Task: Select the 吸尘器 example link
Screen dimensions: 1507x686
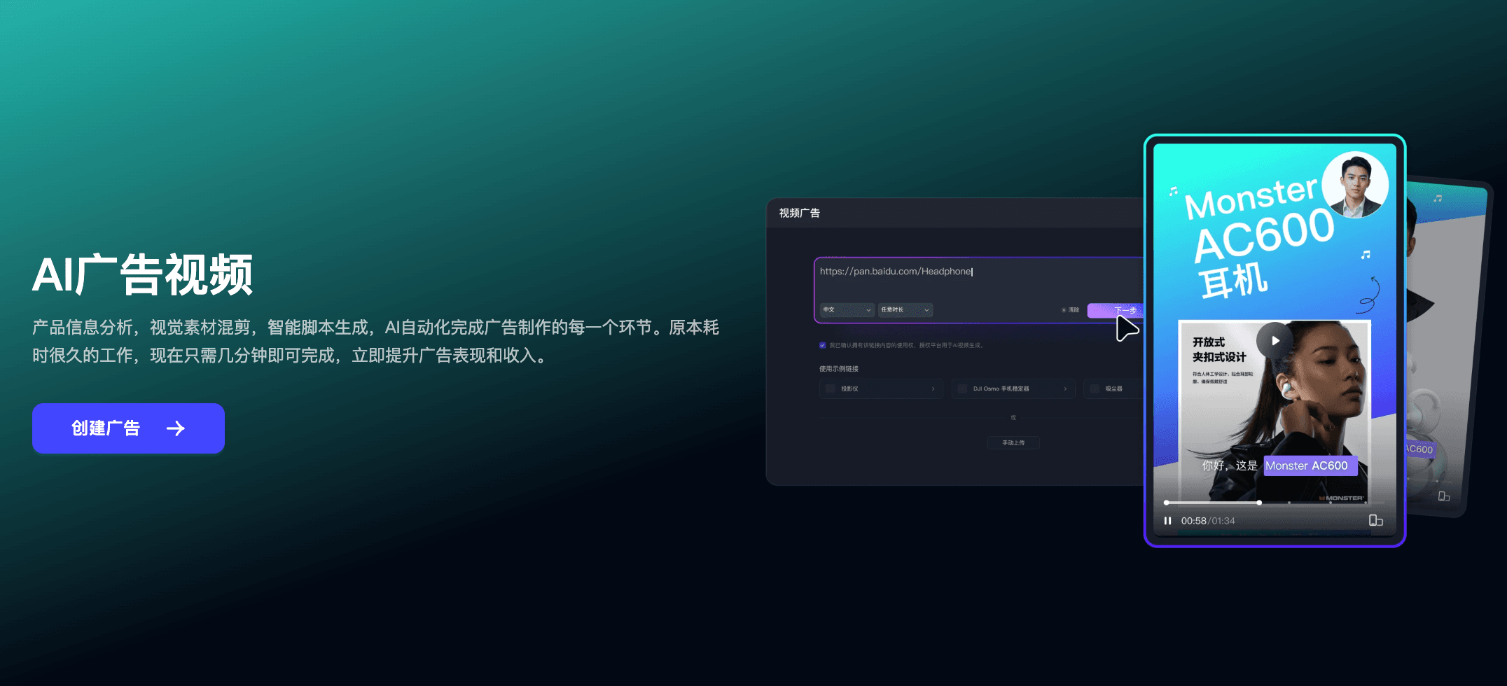Action: (1113, 388)
